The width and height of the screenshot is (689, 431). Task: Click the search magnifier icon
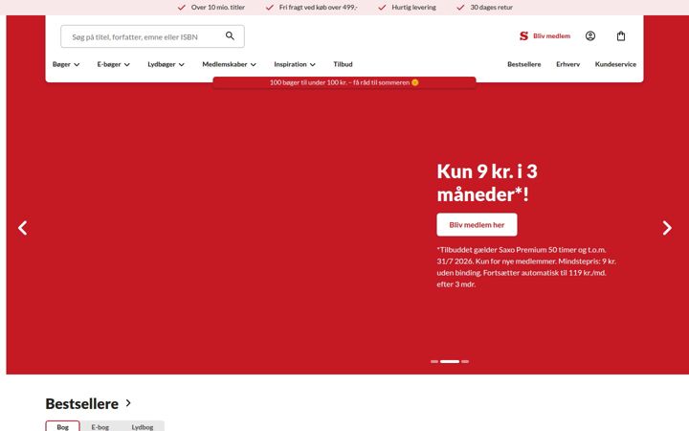coord(230,36)
